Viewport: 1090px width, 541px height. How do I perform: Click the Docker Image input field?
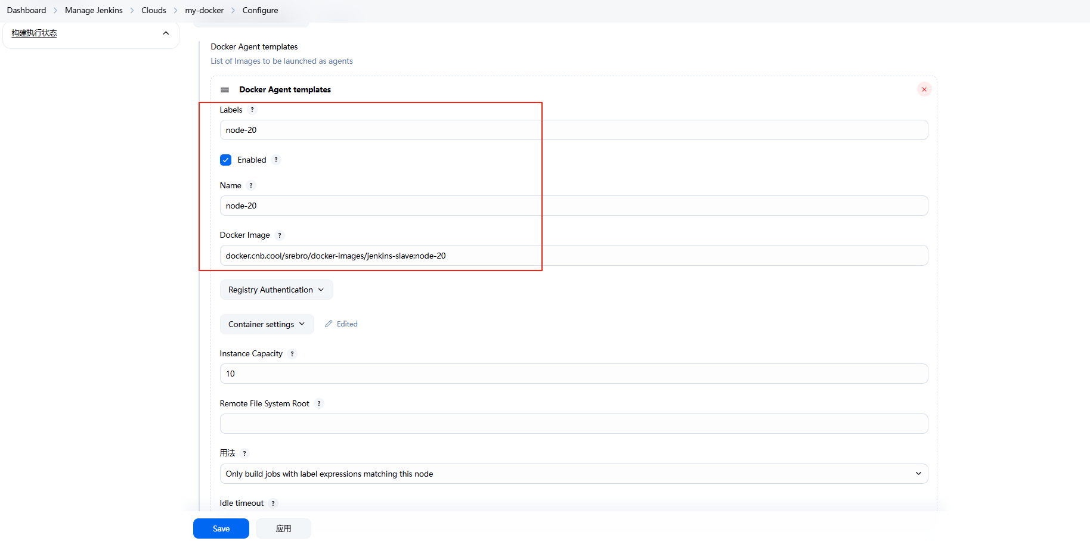pos(574,256)
